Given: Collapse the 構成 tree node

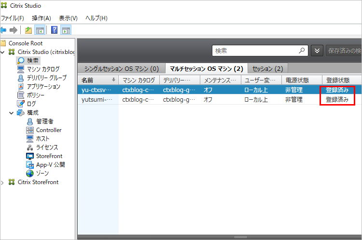Looking at the screenshot, I should tap(12, 113).
